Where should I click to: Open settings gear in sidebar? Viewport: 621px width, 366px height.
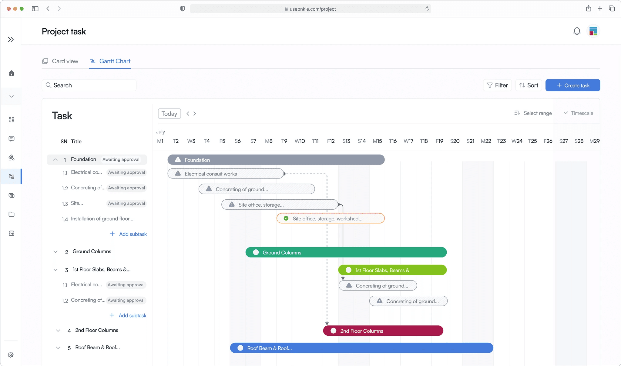coord(11,354)
